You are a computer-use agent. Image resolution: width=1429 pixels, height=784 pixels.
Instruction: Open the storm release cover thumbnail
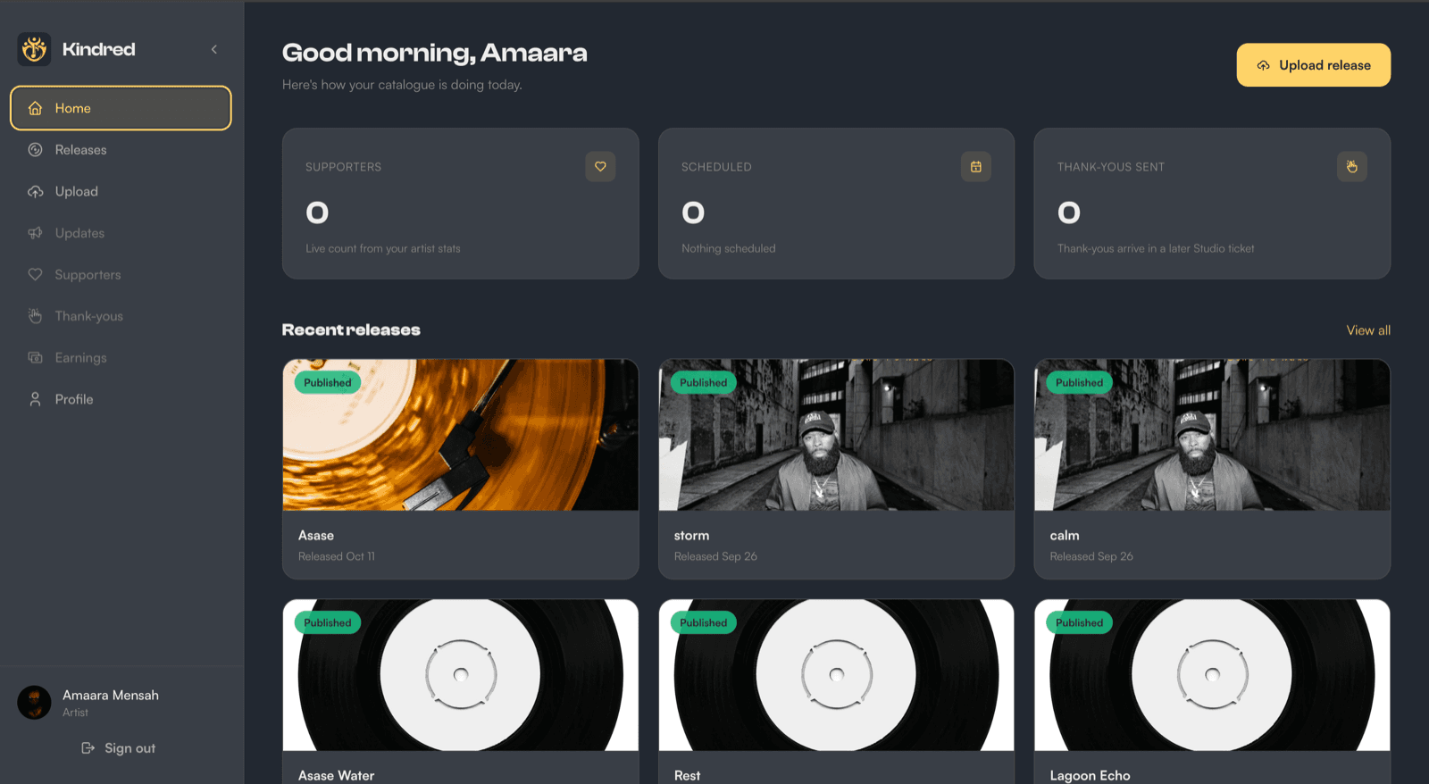tap(837, 435)
